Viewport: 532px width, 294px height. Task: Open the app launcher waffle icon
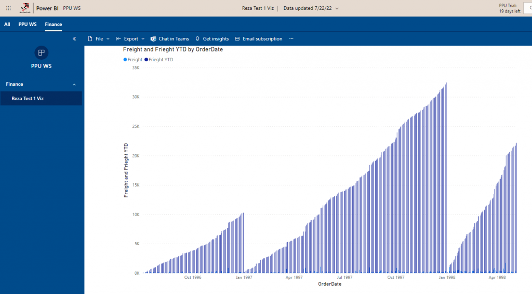(x=8, y=8)
